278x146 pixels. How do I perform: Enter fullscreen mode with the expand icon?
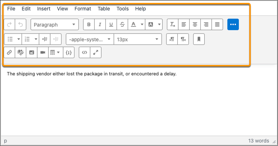point(96,53)
